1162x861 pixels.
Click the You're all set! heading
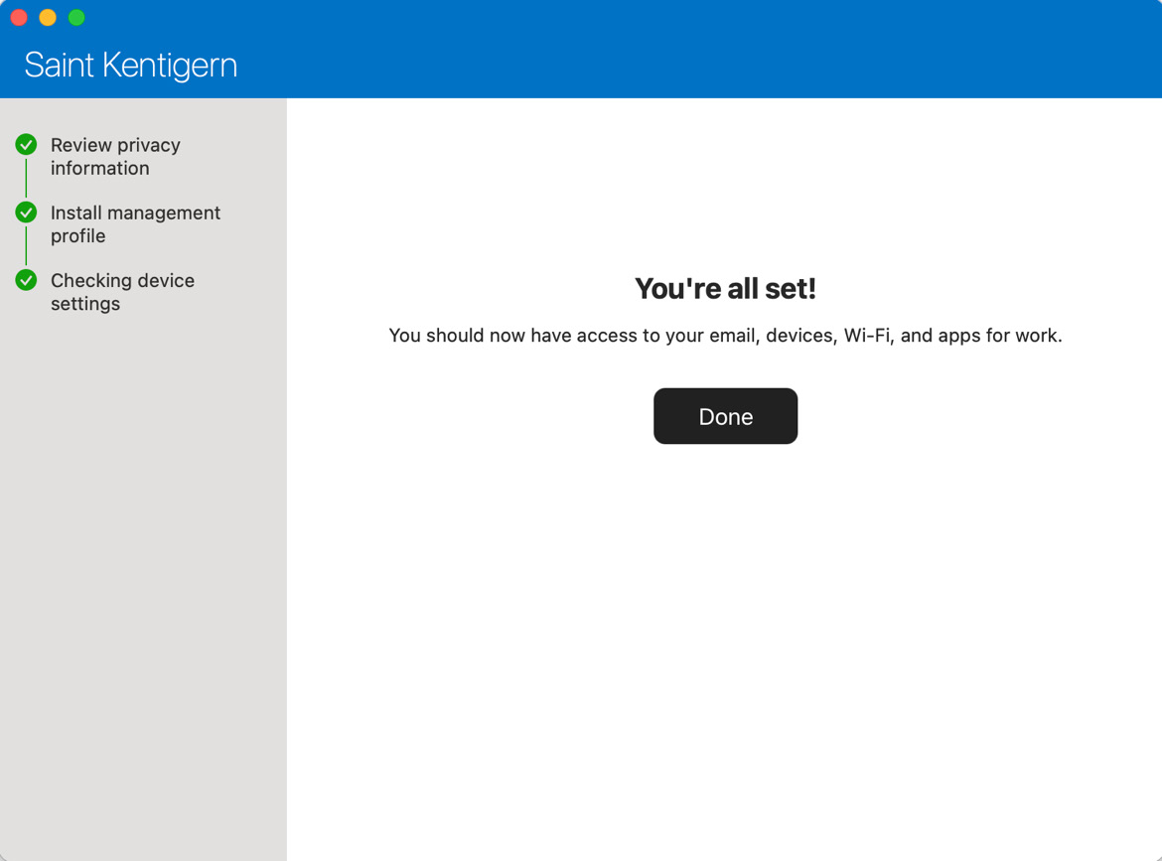[x=725, y=288]
